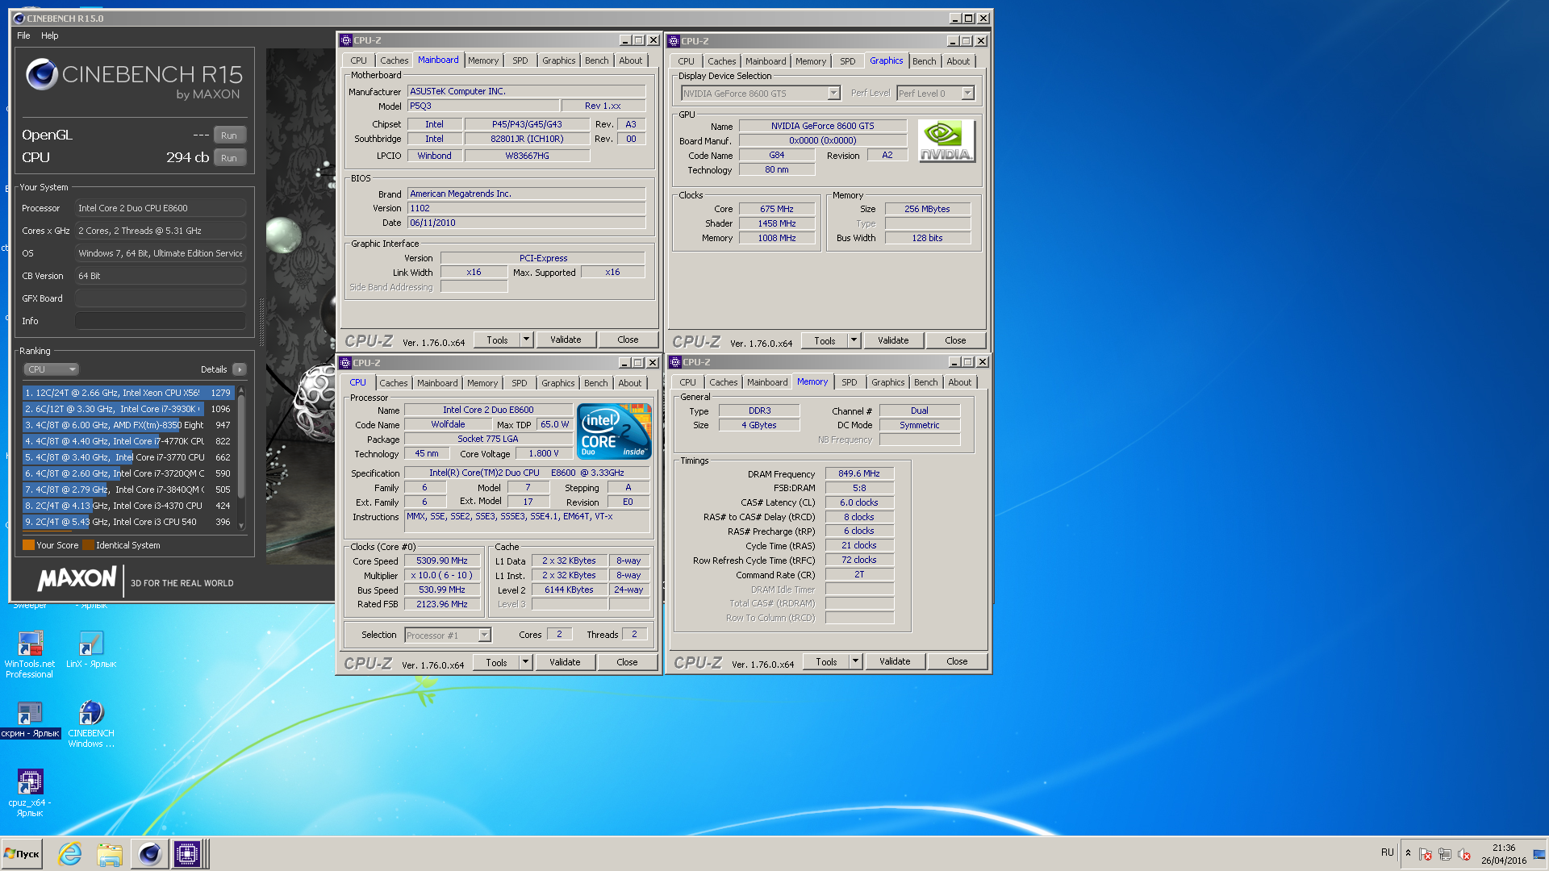This screenshot has width=1549, height=871.
Task: Open the CPU ranking filter dropdown
Action: 51,369
